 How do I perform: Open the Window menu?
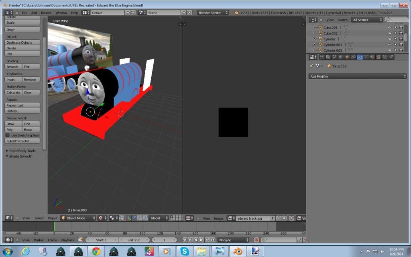(61, 12)
